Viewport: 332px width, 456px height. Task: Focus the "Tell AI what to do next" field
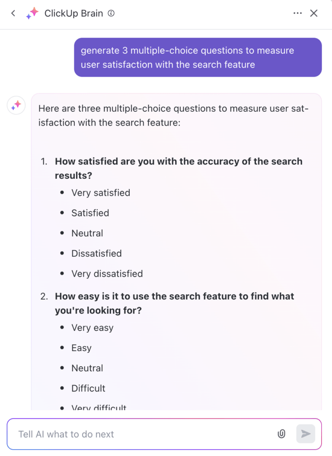(x=143, y=434)
